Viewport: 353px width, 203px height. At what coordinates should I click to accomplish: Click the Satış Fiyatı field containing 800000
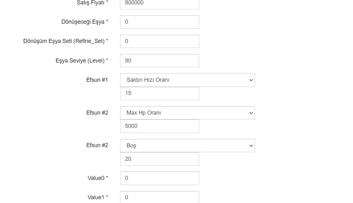(x=159, y=4)
